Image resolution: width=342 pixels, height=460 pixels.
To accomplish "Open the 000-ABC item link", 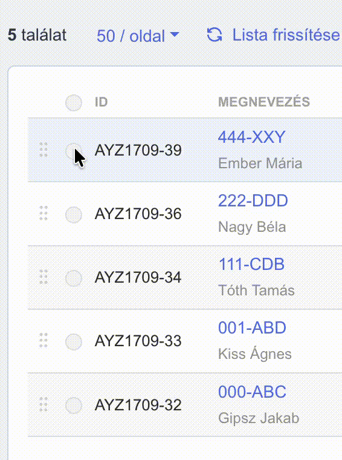I will 252,392.
